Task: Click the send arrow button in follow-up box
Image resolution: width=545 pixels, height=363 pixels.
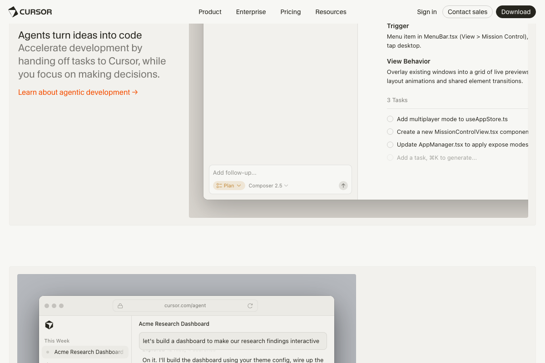Action: [343, 186]
